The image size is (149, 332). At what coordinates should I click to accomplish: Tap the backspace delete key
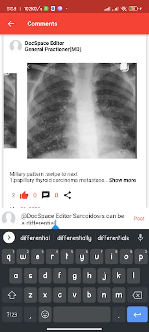click(137, 295)
